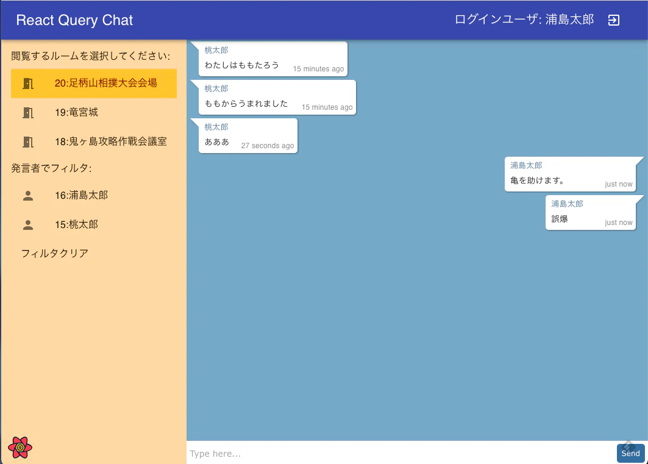Screen dimensions: 648x464
Task: Focus the 'Type here...' message input
Action: tap(401, 453)
